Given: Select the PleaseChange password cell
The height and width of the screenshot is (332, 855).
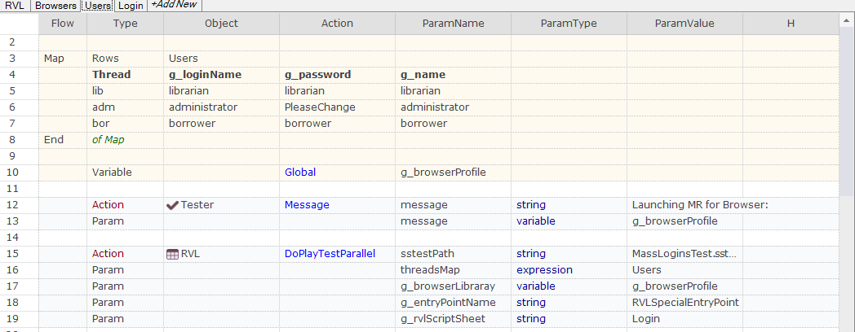Looking at the screenshot, I should point(338,107).
